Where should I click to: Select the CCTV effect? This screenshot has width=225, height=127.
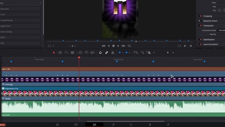click(x=20, y=14)
